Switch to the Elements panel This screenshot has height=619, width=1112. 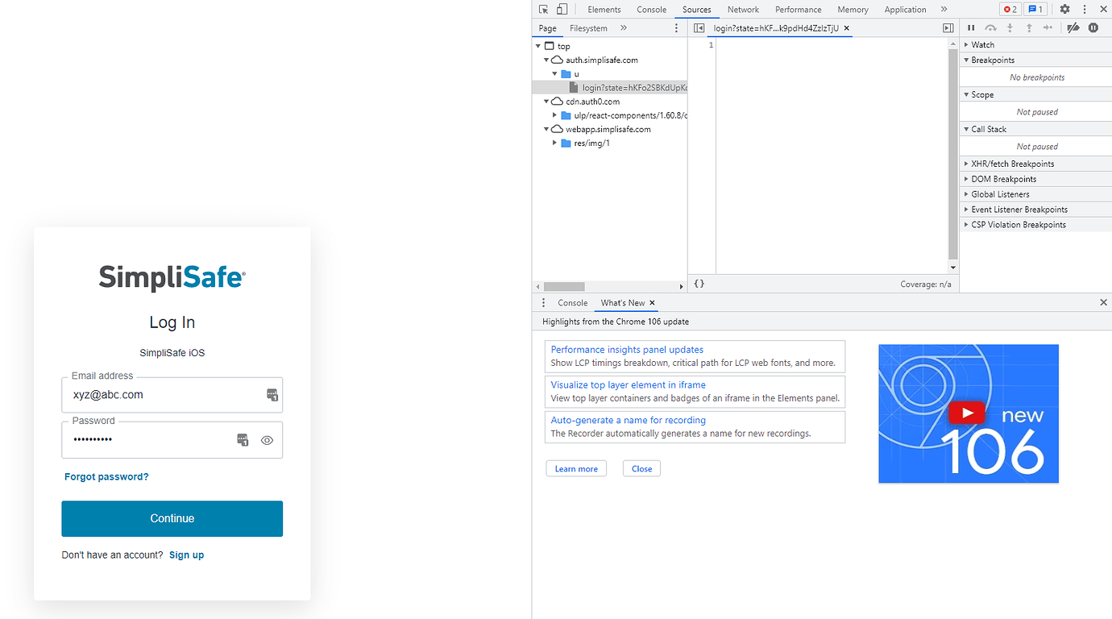604,10
